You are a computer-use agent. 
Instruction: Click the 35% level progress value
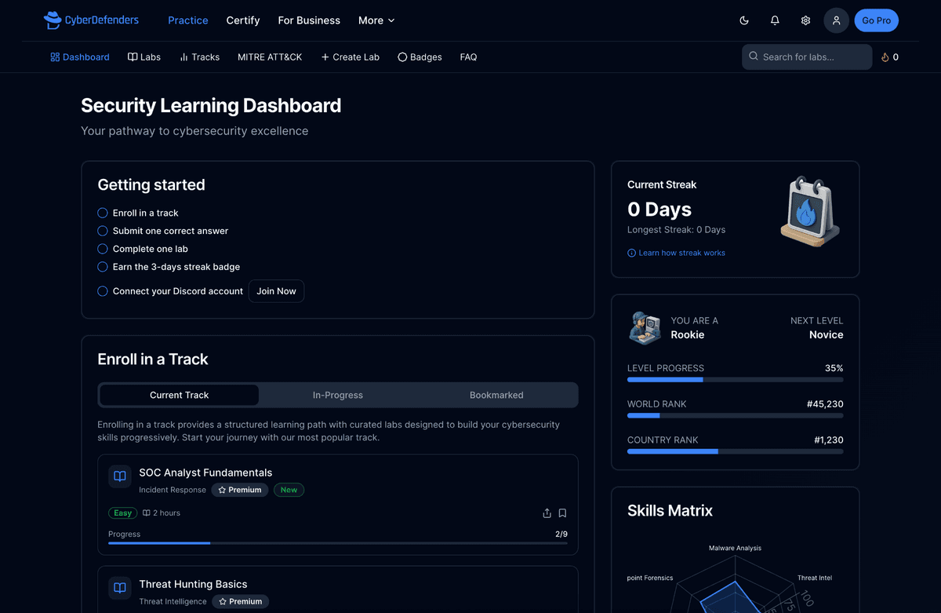pyautogui.click(x=834, y=368)
